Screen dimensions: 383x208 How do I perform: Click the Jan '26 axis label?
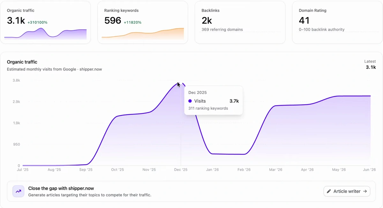point(212,170)
